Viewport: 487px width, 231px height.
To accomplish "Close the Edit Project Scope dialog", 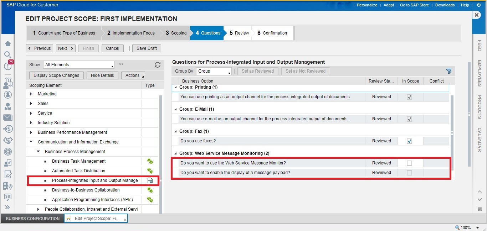I will [477, 15].
